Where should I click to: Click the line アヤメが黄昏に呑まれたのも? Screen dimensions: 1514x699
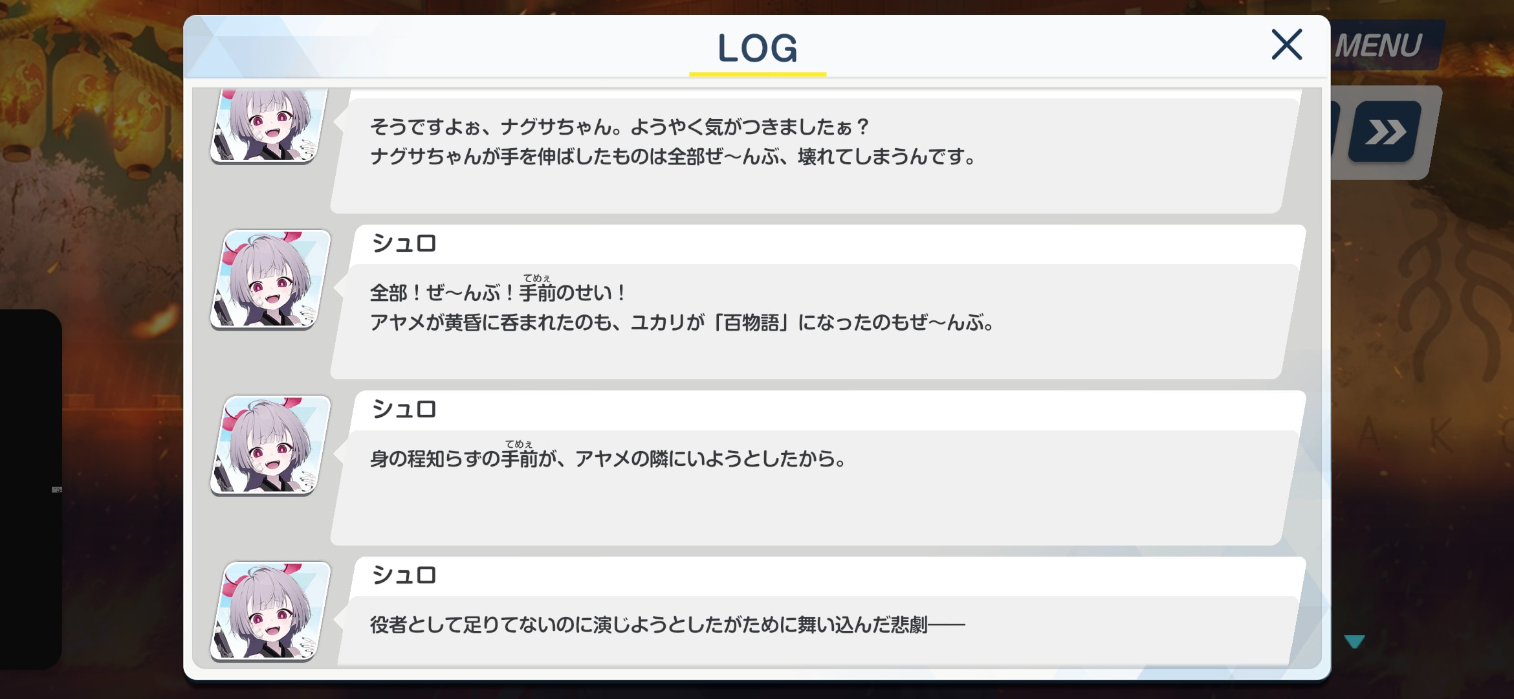tap(683, 322)
